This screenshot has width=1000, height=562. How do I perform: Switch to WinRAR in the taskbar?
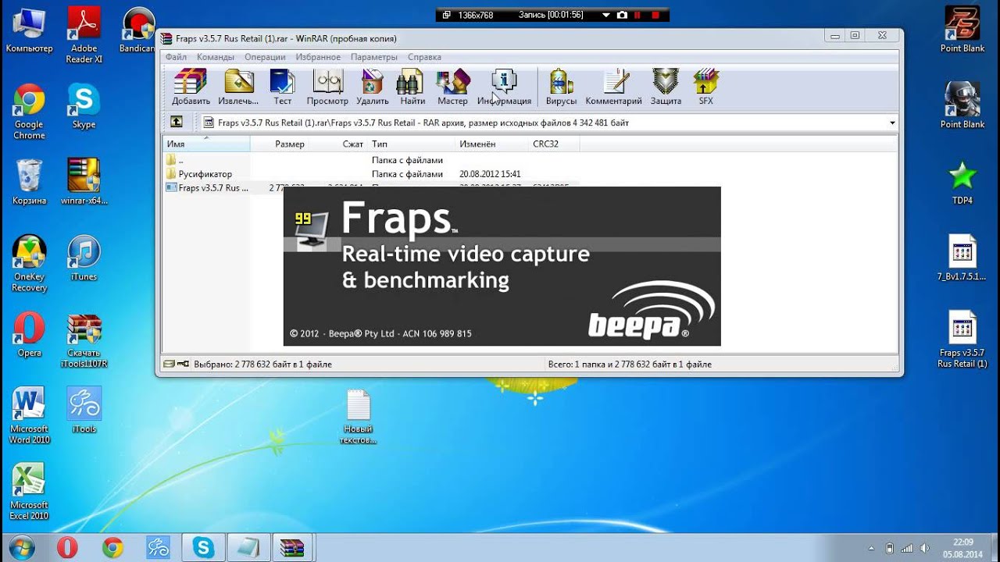pos(292,548)
